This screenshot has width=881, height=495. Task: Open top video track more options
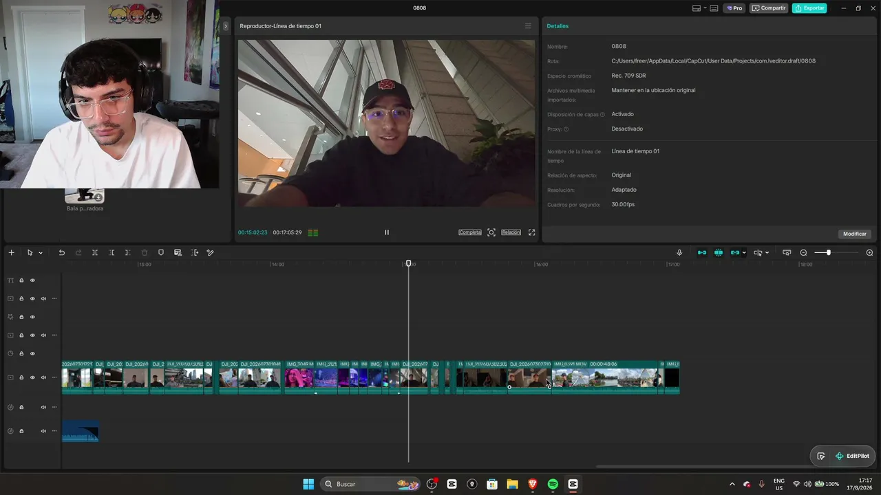pyautogui.click(x=54, y=298)
